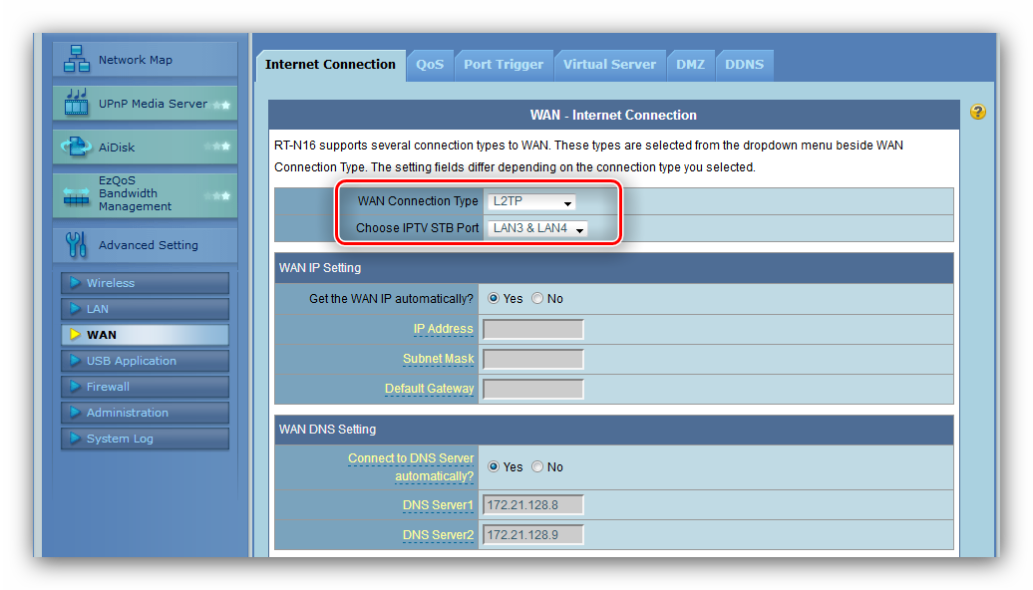Switch to the Port Trigger tab
Screen dimensions: 1033x590
click(x=504, y=65)
